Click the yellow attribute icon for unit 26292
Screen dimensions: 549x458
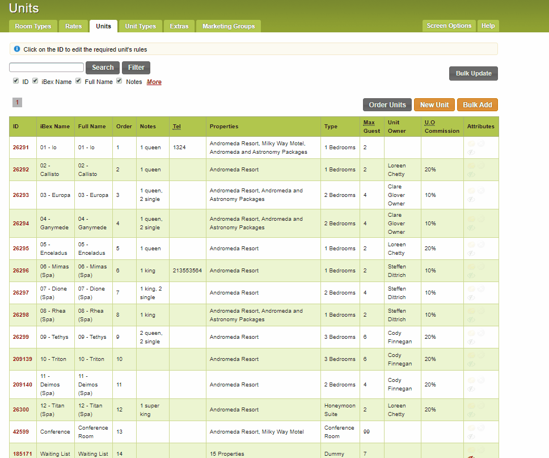tap(471, 166)
